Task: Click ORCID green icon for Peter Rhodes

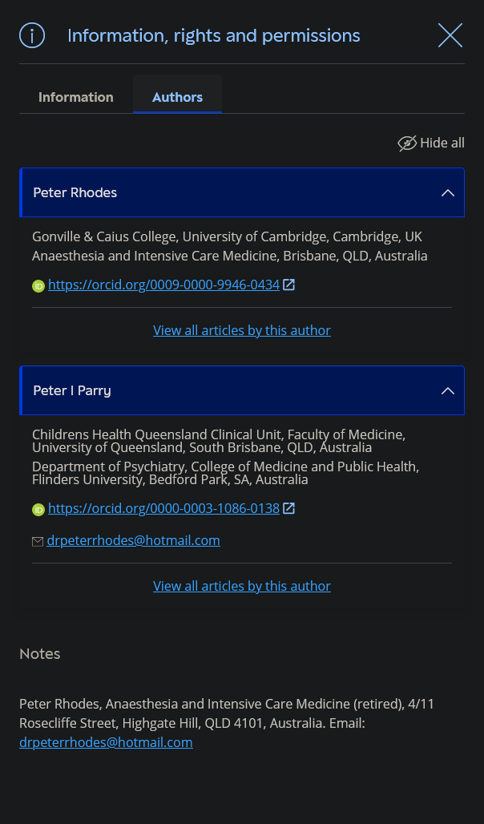Action: point(38,285)
